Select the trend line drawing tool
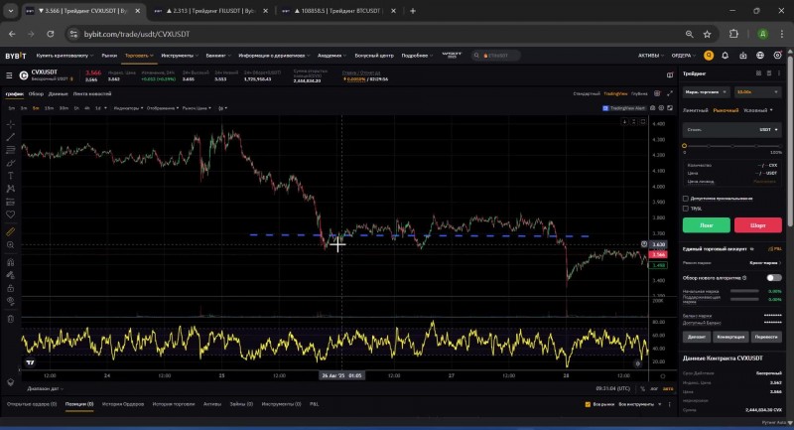The height and width of the screenshot is (430, 794). (x=11, y=137)
